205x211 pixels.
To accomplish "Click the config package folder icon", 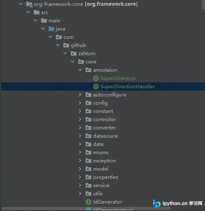I will click(89, 103).
